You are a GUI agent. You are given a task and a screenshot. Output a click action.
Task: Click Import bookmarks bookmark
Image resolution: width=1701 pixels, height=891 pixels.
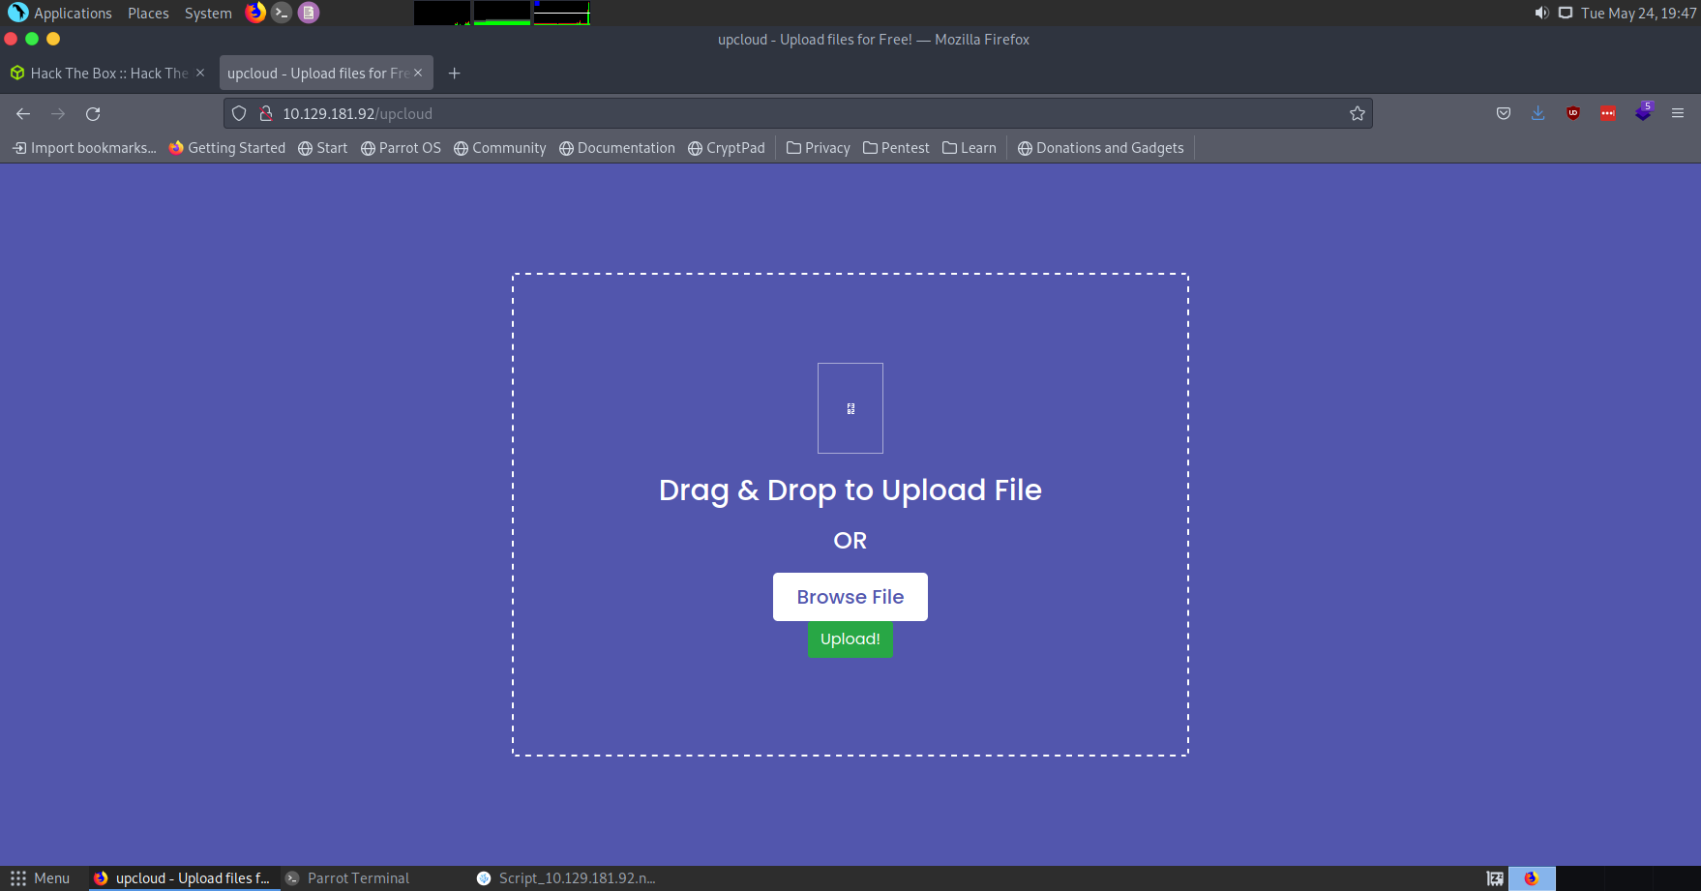(x=84, y=148)
